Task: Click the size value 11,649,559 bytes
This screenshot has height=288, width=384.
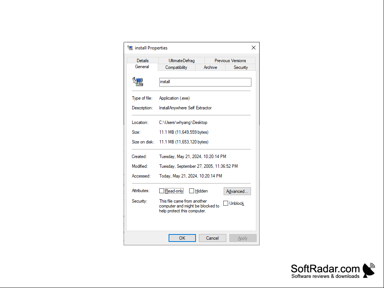Action: (184, 132)
